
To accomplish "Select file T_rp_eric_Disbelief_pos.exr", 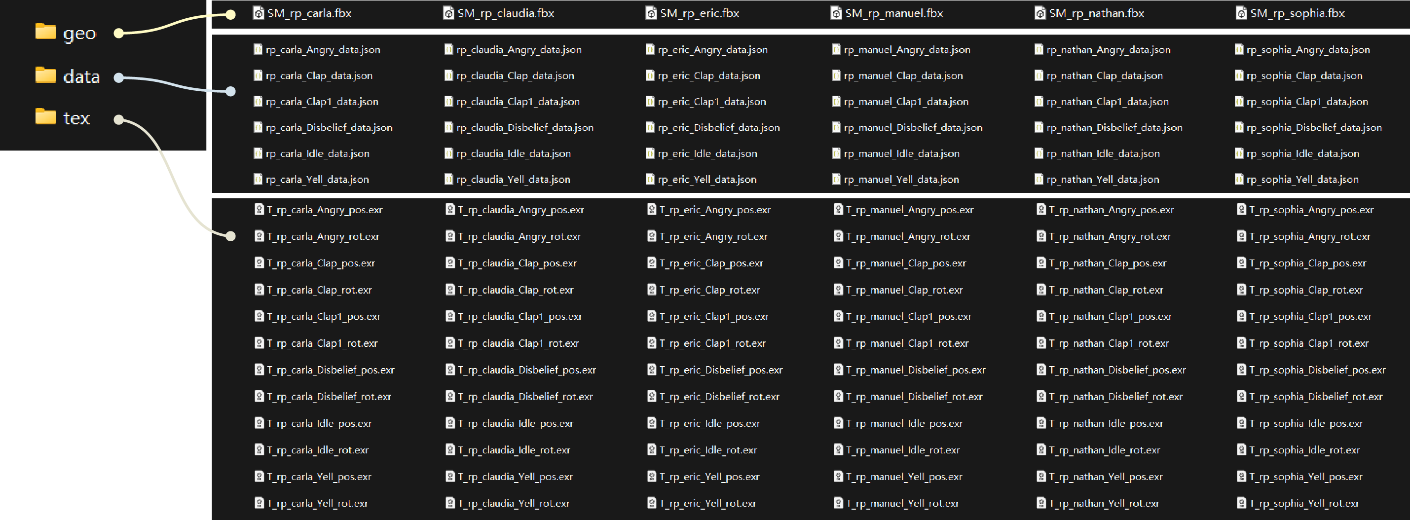I will pos(721,371).
